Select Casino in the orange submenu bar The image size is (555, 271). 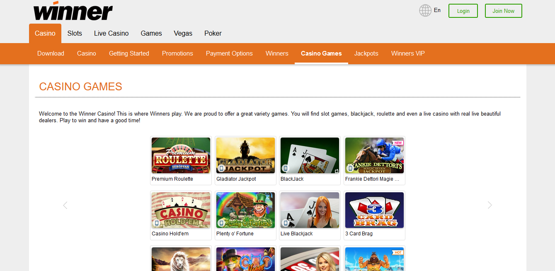click(x=87, y=53)
